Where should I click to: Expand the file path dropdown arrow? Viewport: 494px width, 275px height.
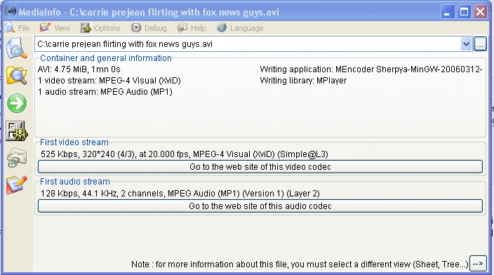pos(466,43)
